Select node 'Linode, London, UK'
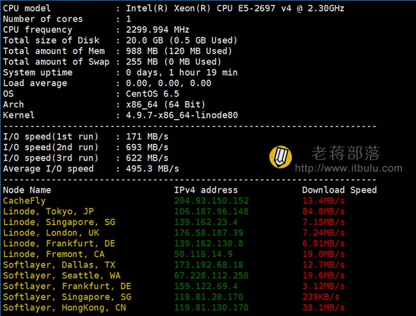 (51, 233)
